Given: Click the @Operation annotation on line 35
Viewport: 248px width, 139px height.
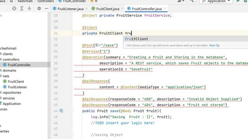Looking at the screenshot, I should click(93, 57).
